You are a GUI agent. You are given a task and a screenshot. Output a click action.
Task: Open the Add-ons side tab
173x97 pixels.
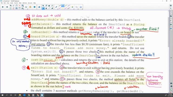click(x=171, y=29)
